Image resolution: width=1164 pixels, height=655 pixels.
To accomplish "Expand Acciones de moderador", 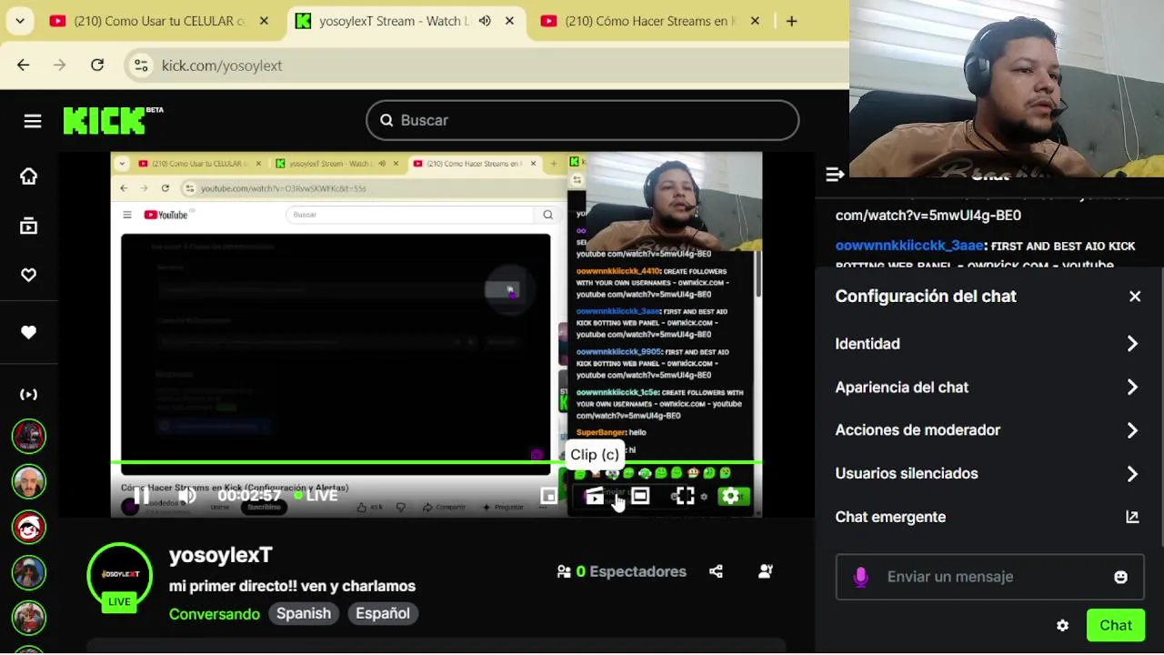I will click(988, 430).
